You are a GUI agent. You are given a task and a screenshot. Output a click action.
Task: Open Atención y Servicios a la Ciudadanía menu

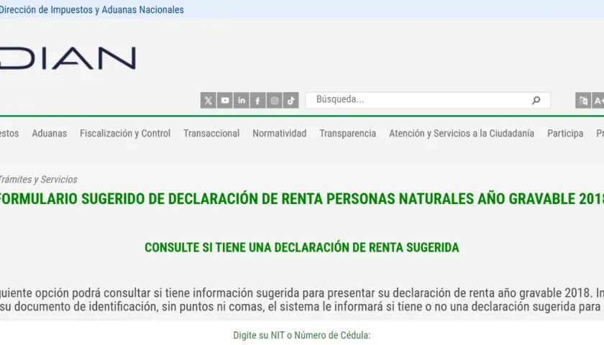462,133
